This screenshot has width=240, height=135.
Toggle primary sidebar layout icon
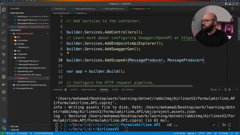(226, 4)
